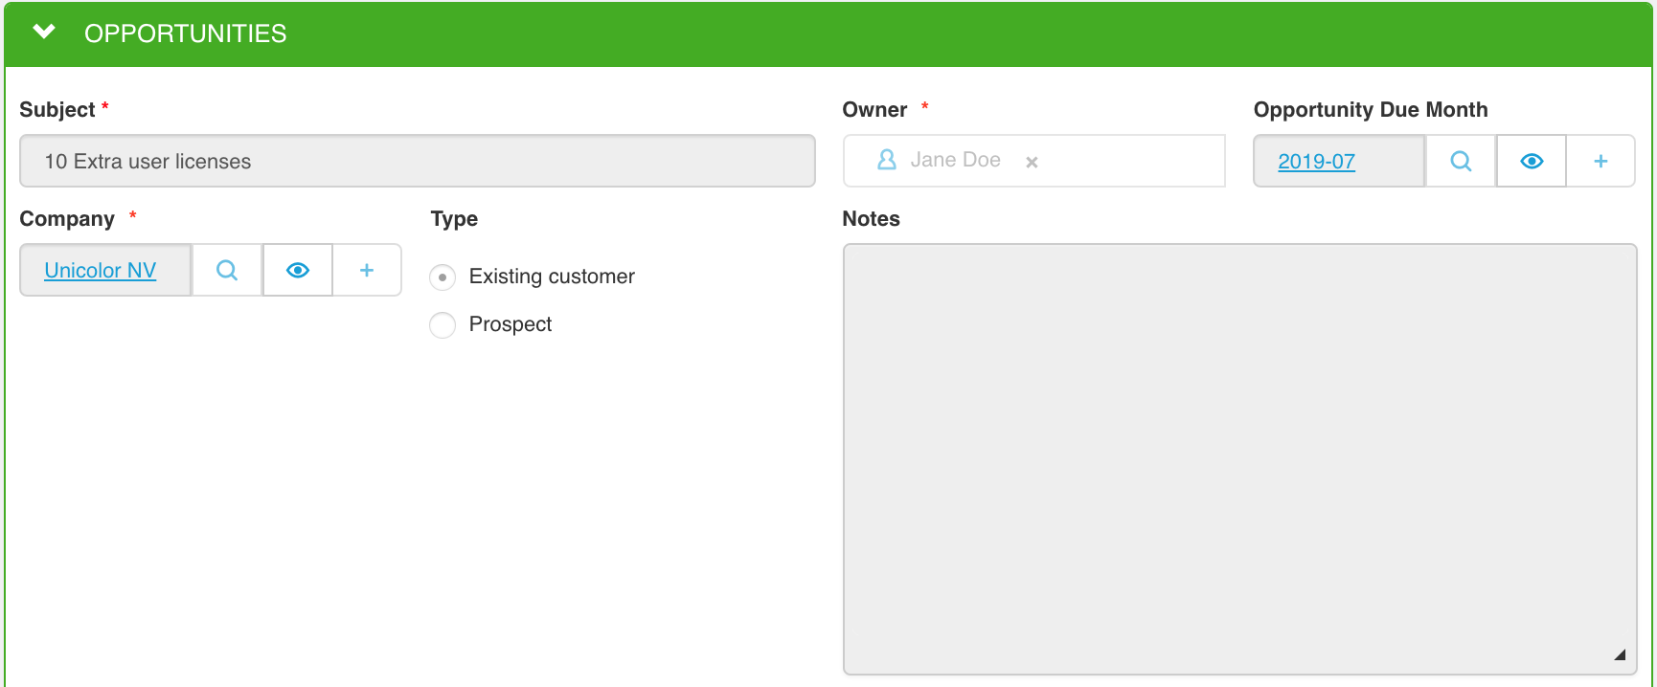
Task: Click the Notes field label
Action: click(872, 219)
